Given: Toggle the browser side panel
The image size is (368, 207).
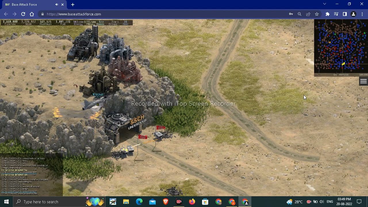Looking at the screenshot, I should [345, 14].
